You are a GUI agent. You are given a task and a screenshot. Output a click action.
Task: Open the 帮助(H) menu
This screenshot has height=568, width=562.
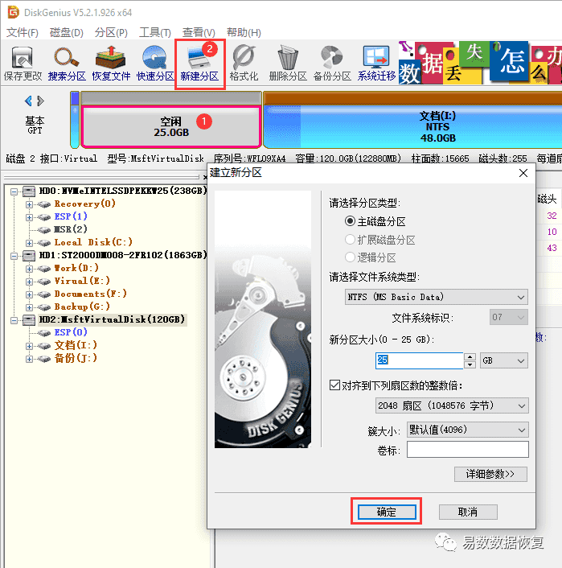click(x=244, y=33)
